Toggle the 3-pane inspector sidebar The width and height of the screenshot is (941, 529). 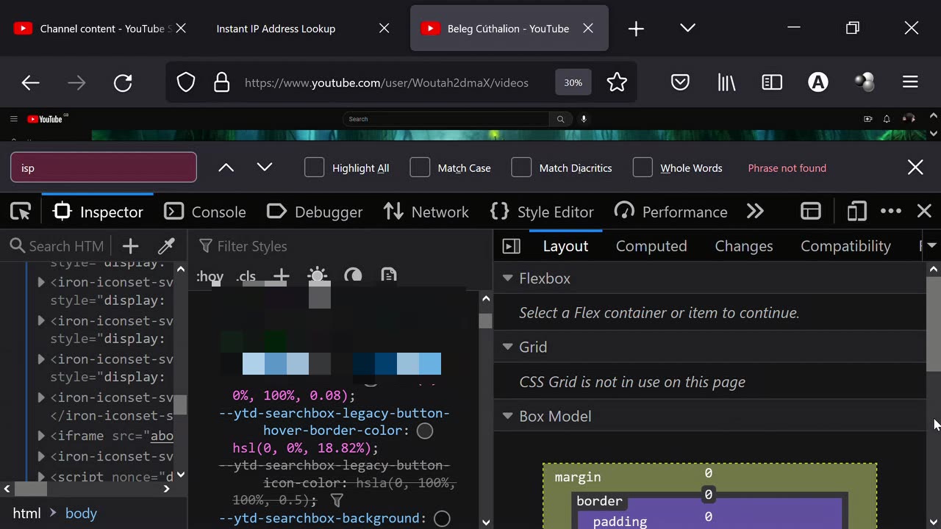(512, 246)
